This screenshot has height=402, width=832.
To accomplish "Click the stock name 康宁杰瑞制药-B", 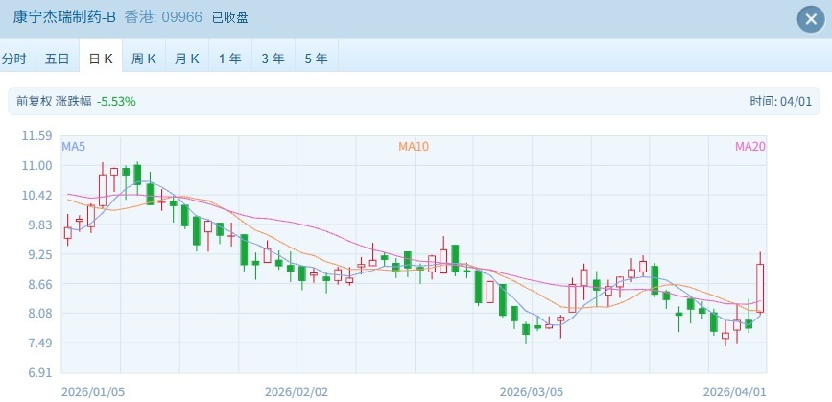I will [x=63, y=16].
